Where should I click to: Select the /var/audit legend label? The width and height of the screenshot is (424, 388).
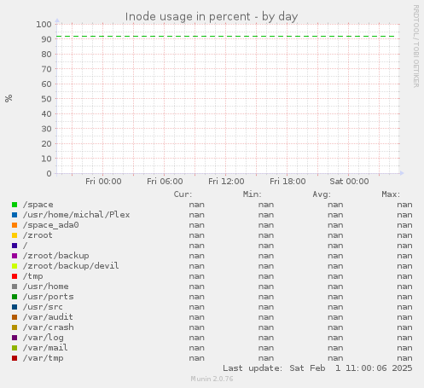(48, 317)
